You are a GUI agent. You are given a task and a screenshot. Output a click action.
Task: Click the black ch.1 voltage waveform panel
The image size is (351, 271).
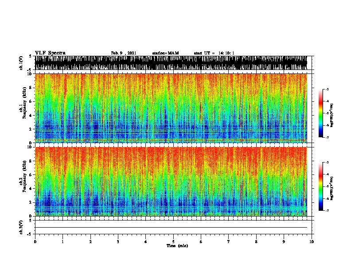coord(171,63)
